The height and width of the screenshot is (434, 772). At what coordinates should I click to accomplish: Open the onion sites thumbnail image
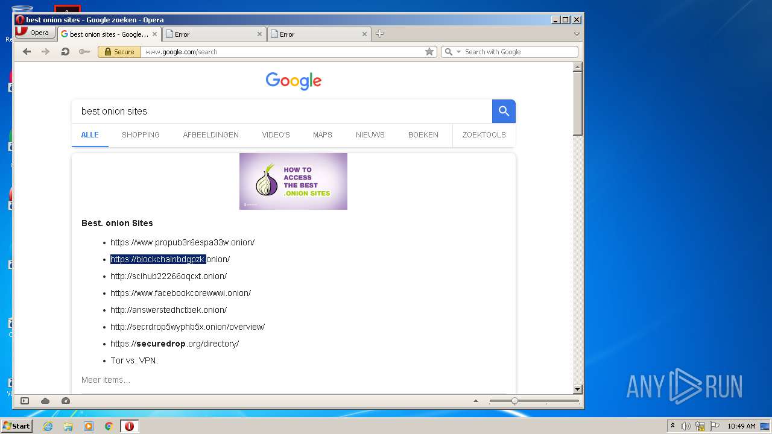point(293,181)
